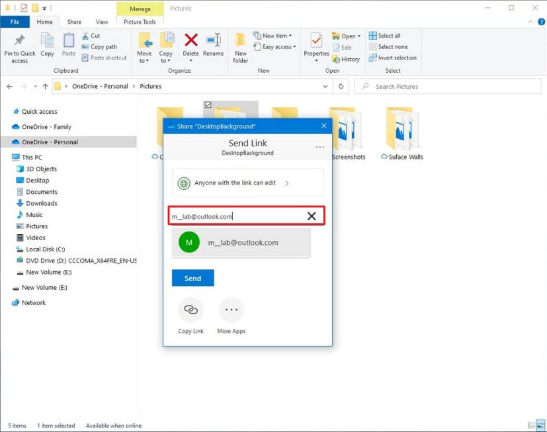Copy the selected folder using the ribbon icon
The width and height of the screenshot is (547, 432).
pos(47,47)
